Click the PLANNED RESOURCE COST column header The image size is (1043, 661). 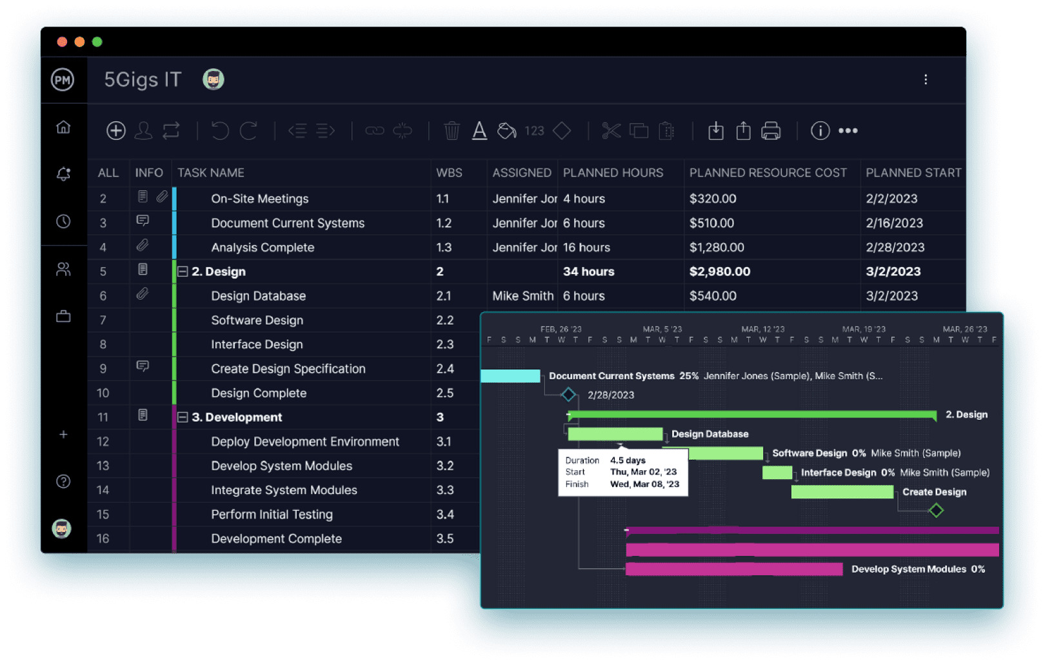(768, 173)
